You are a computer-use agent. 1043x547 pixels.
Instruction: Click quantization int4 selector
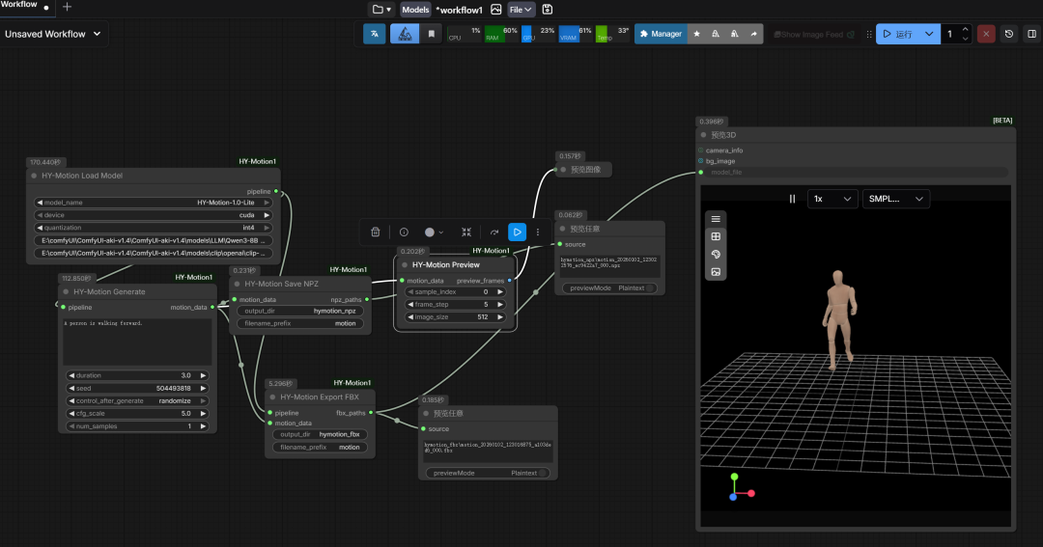click(x=153, y=228)
